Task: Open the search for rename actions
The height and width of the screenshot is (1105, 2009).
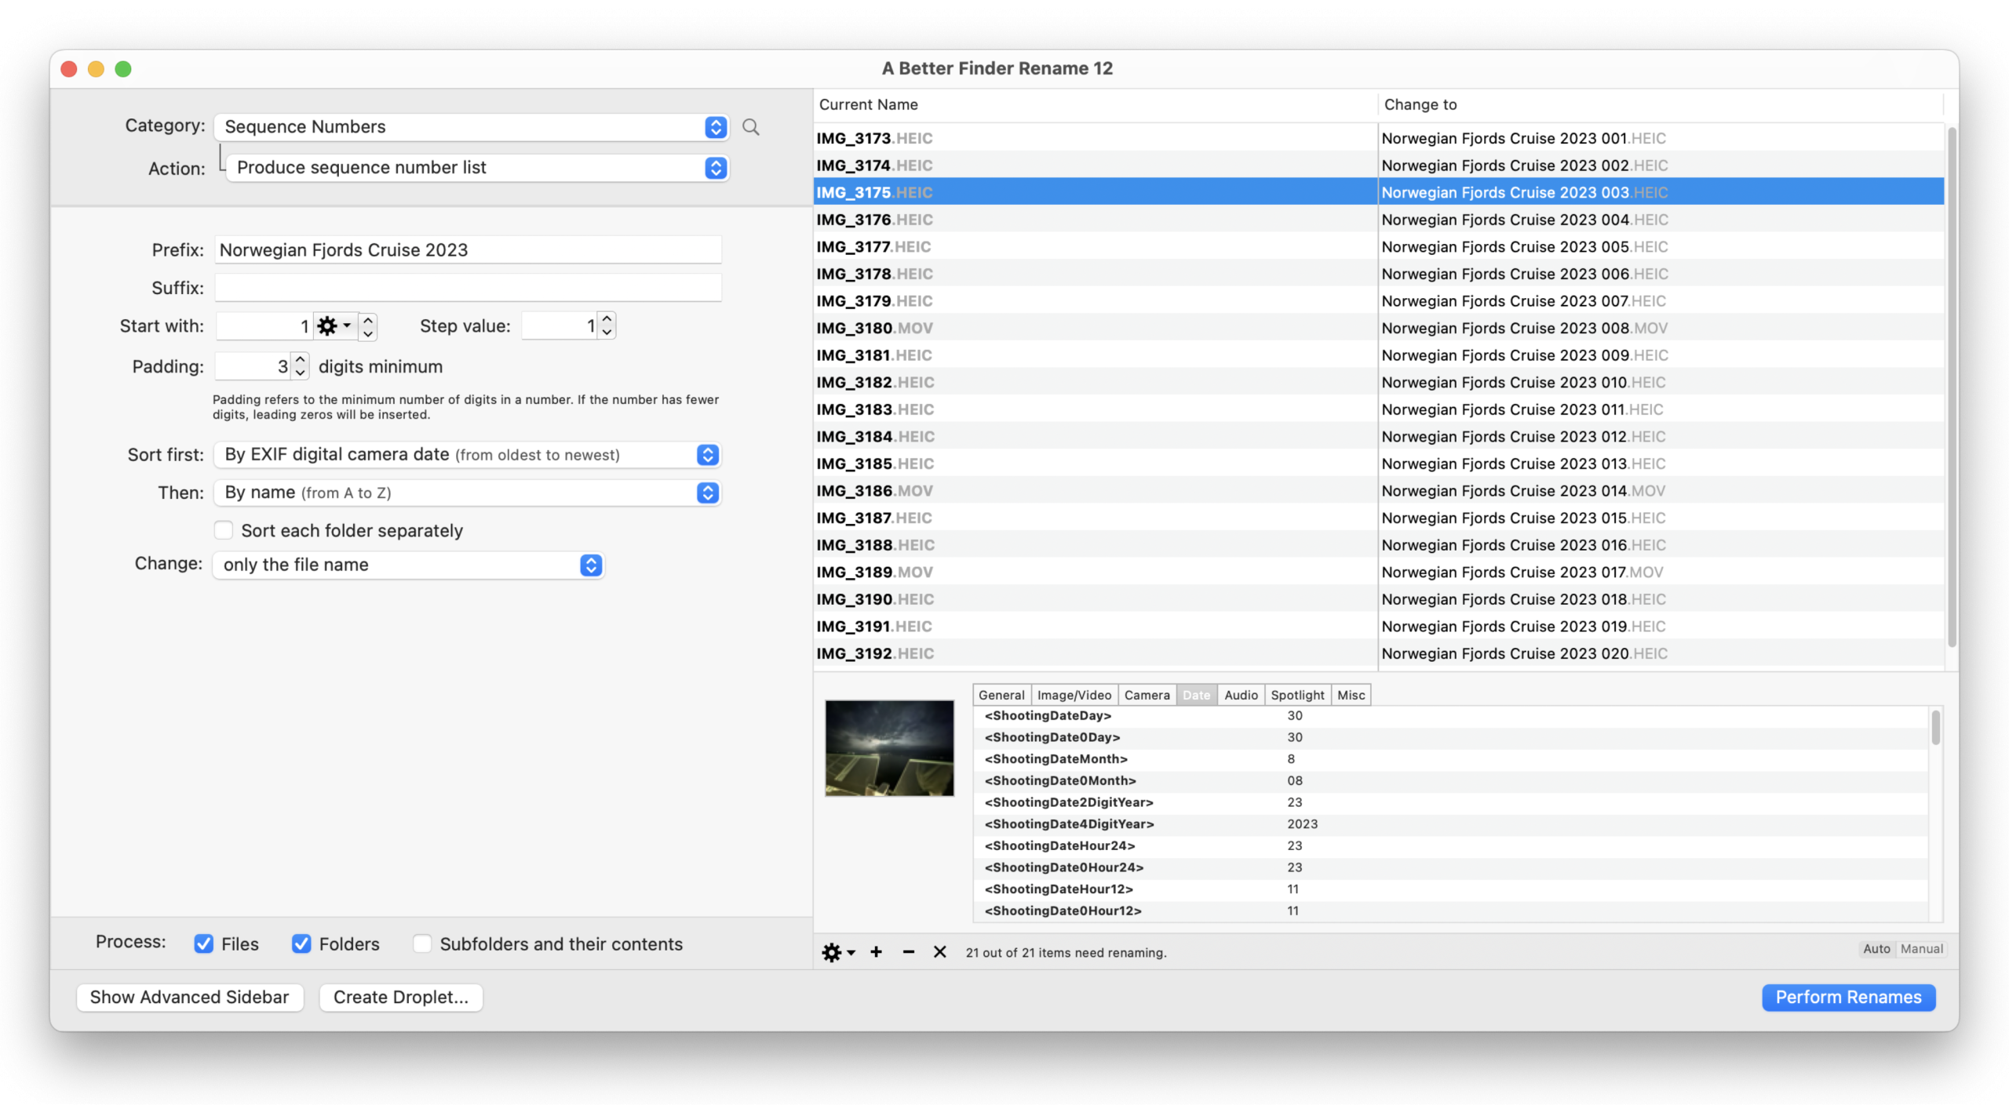Action: click(x=750, y=126)
